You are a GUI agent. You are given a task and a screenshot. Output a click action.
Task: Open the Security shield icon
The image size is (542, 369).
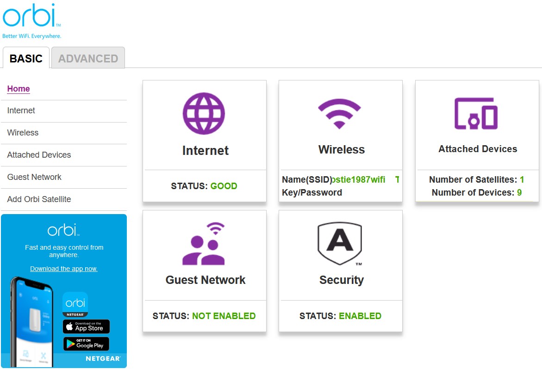[x=340, y=244]
